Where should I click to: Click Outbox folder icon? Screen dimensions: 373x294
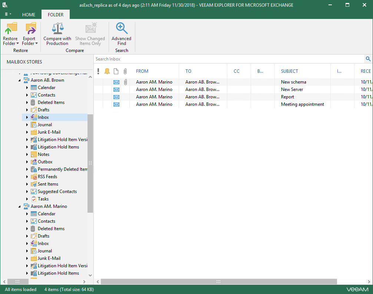click(34, 162)
